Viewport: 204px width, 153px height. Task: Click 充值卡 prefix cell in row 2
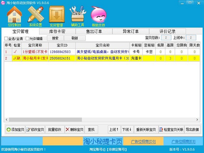136,58
